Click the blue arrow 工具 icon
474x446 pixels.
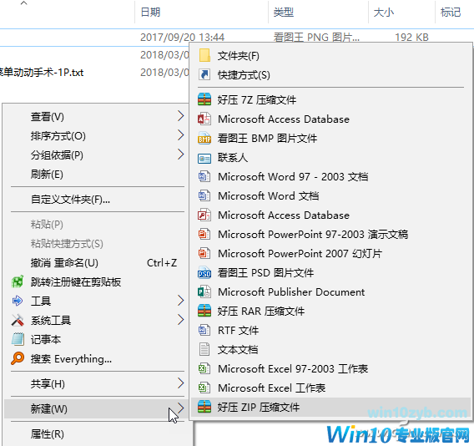click(18, 301)
